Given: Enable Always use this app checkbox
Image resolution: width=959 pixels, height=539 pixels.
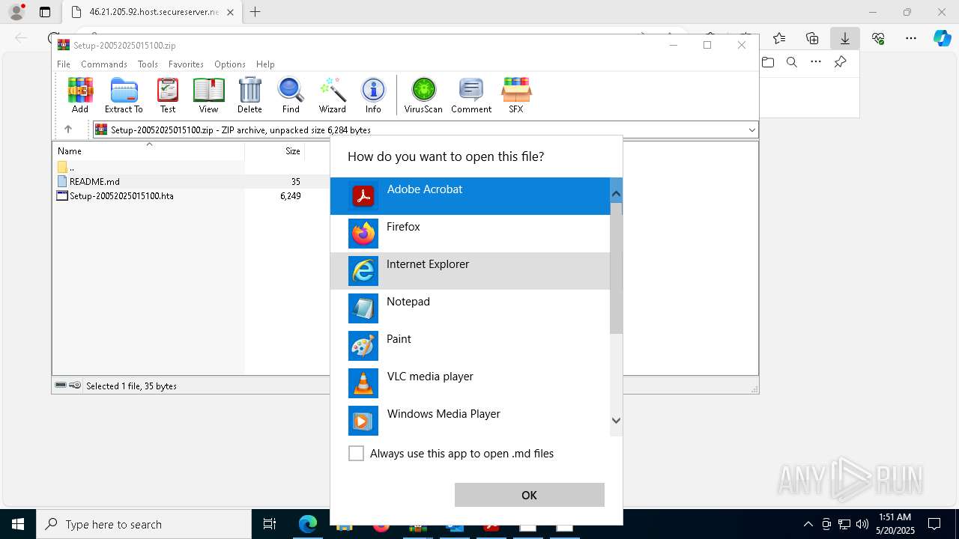Looking at the screenshot, I should (x=356, y=453).
